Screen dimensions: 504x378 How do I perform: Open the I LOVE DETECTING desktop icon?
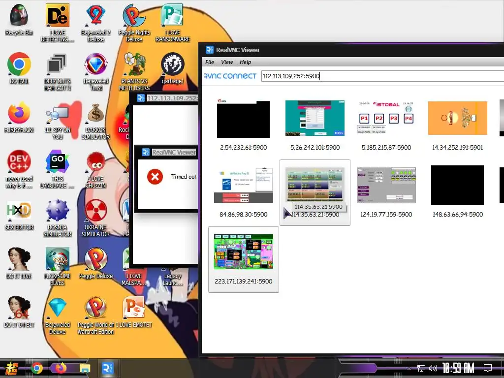[58, 15]
